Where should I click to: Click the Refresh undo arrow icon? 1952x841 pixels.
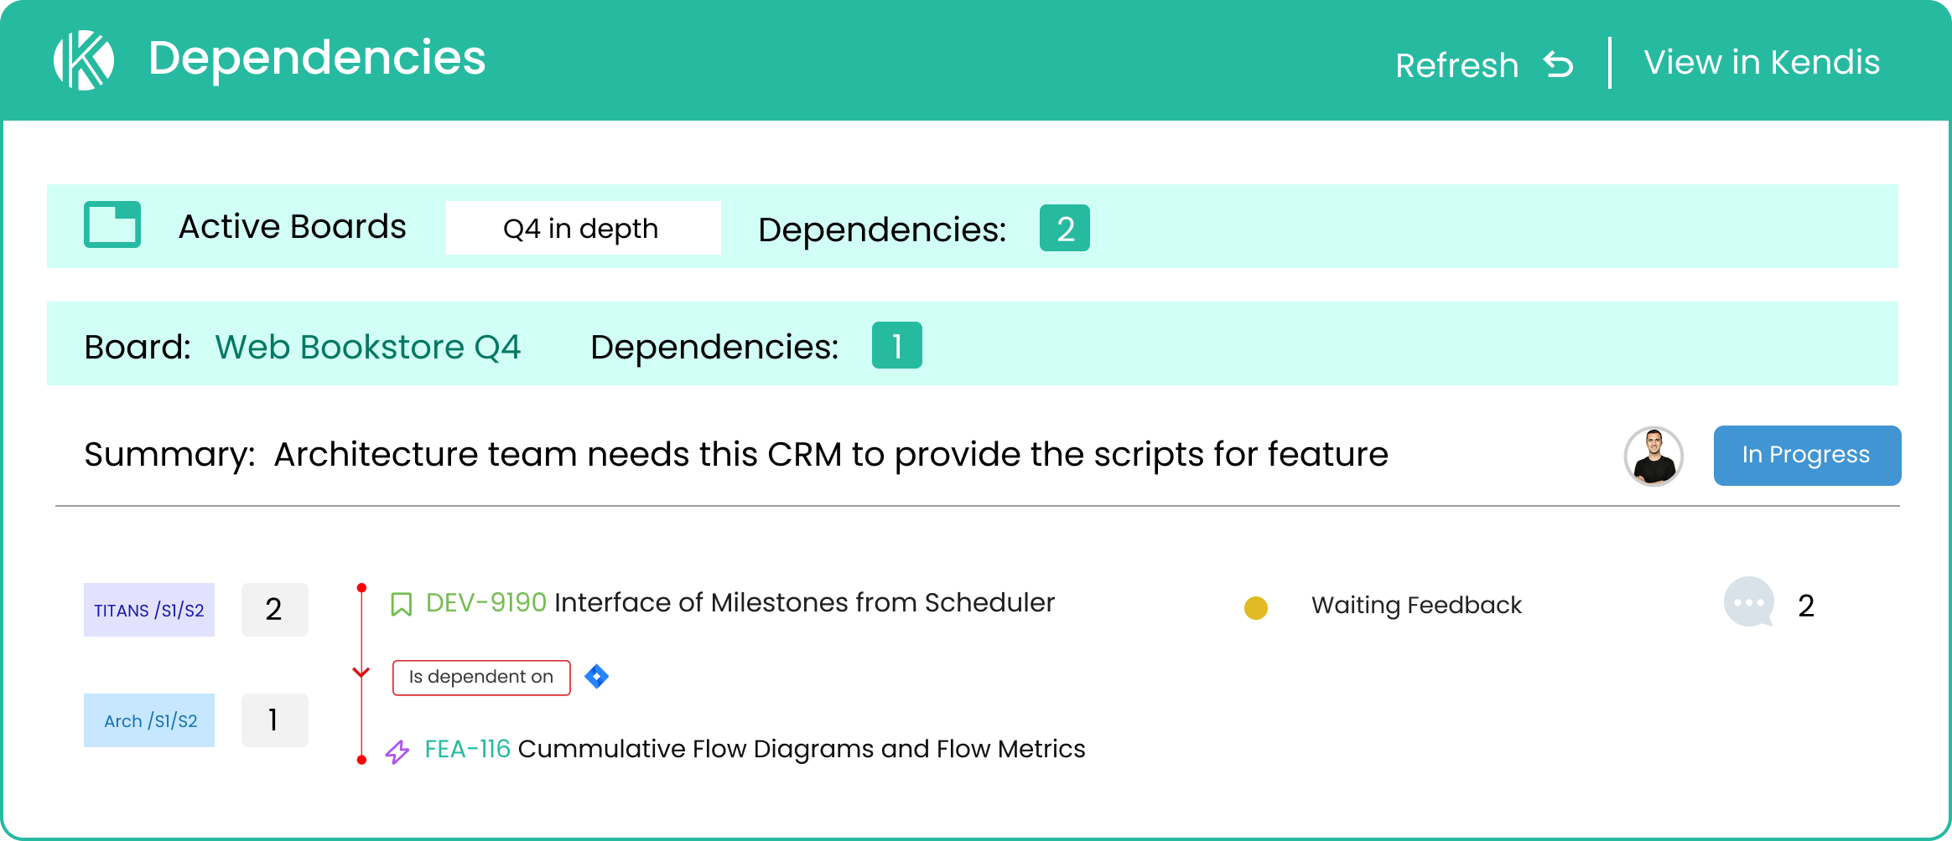tap(1557, 63)
